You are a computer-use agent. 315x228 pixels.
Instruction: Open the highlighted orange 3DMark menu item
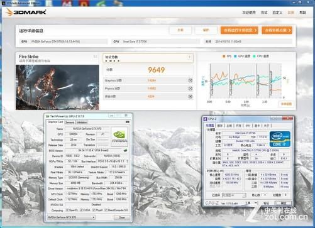291,13
